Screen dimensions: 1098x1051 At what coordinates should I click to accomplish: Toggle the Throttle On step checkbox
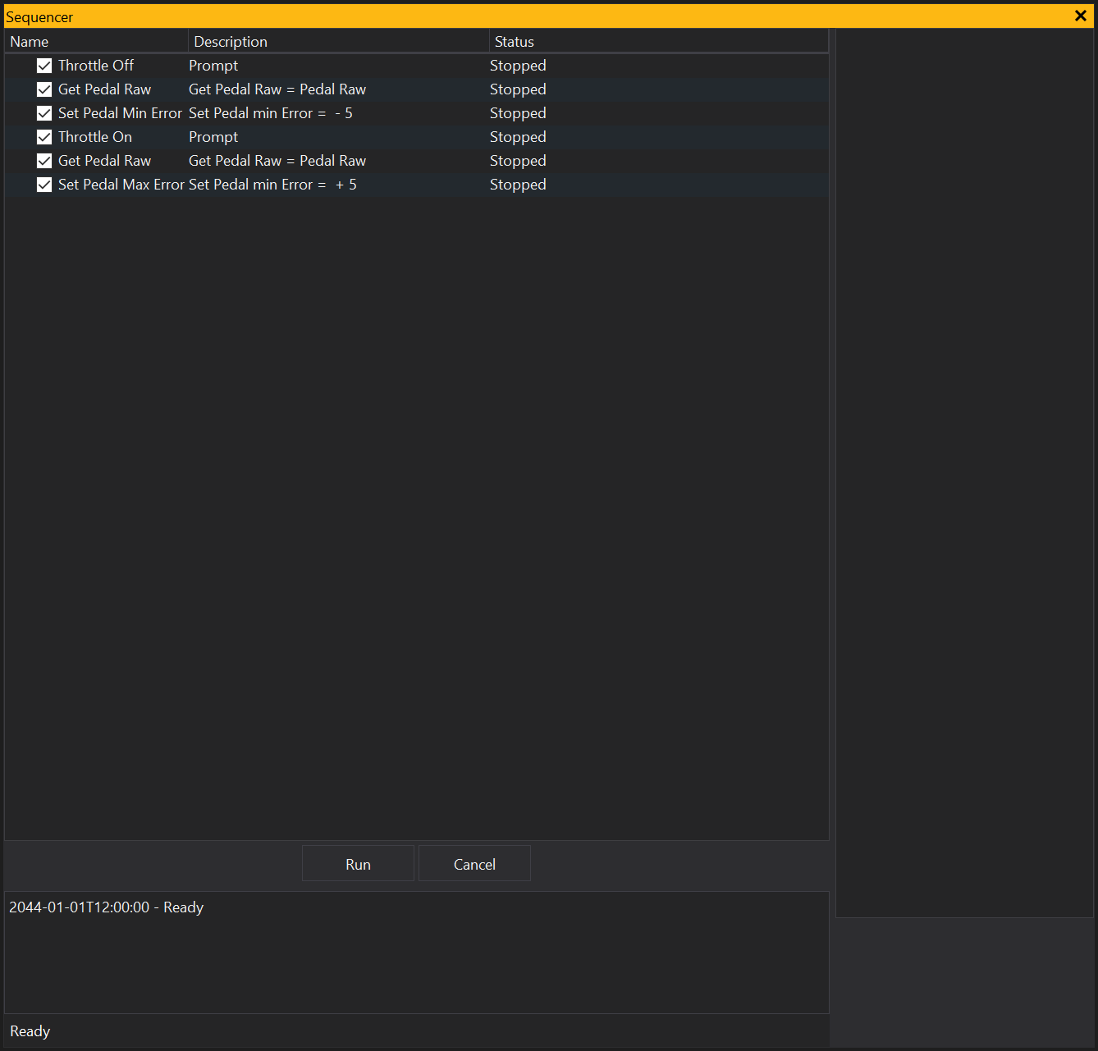click(x=44, y=137)
